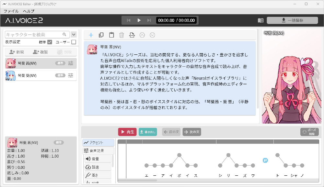This screenshot has height=187, width=324.
Task: Expand the dropdown beside character search
Action: tap(74, 34)
